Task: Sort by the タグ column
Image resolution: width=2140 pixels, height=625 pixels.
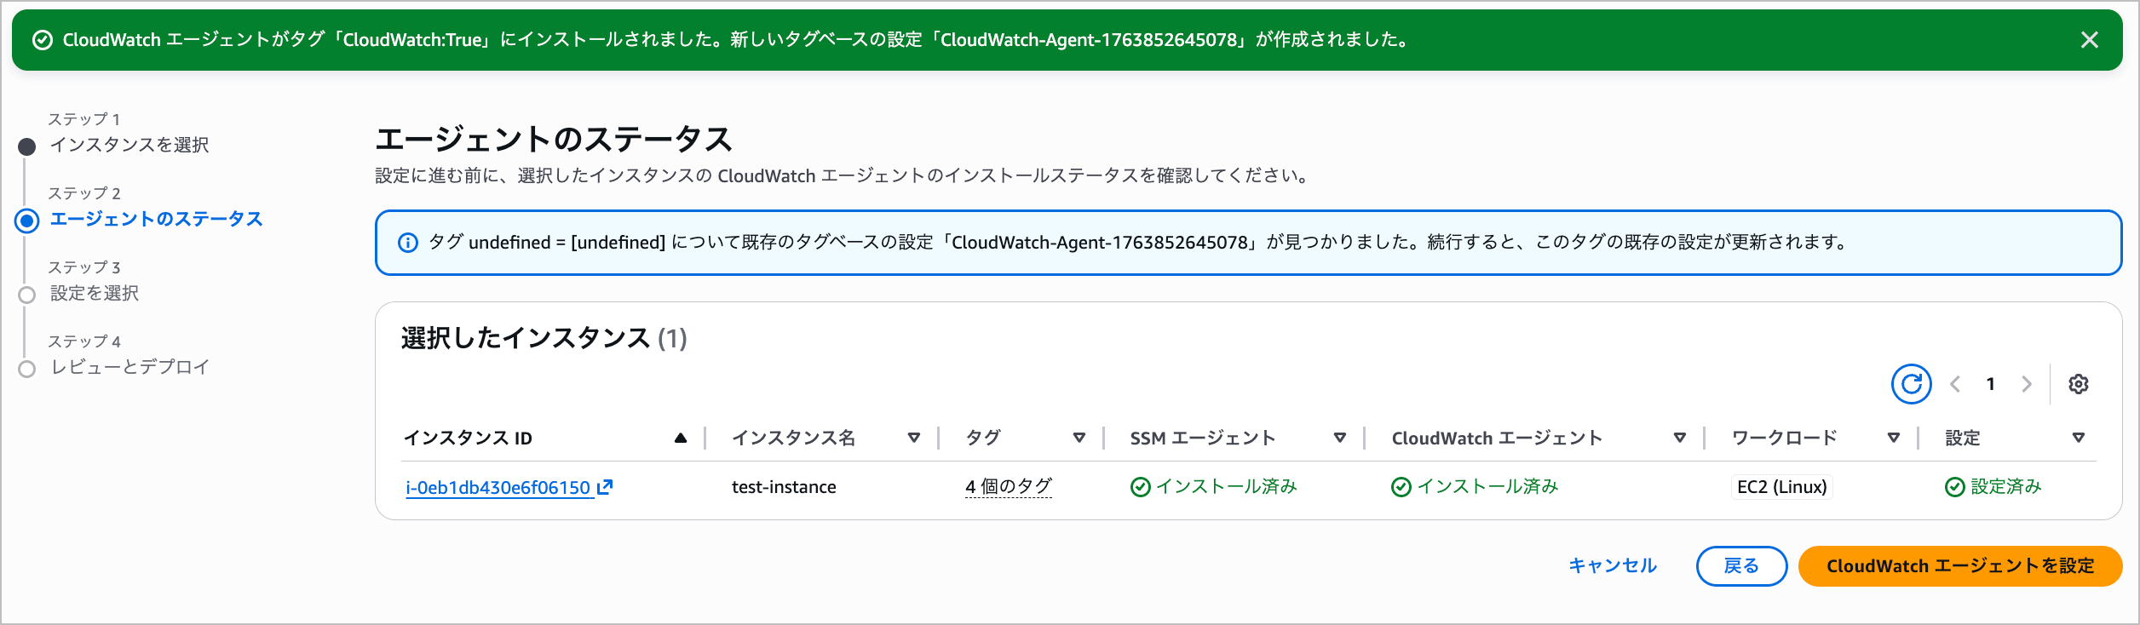Action: click(1079, 438)
